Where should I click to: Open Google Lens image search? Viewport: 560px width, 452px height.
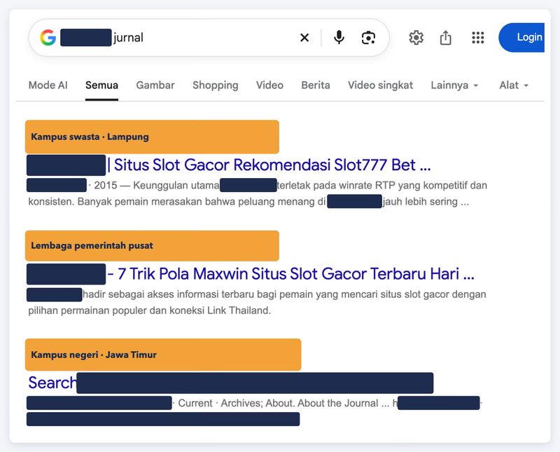[368, 38]
